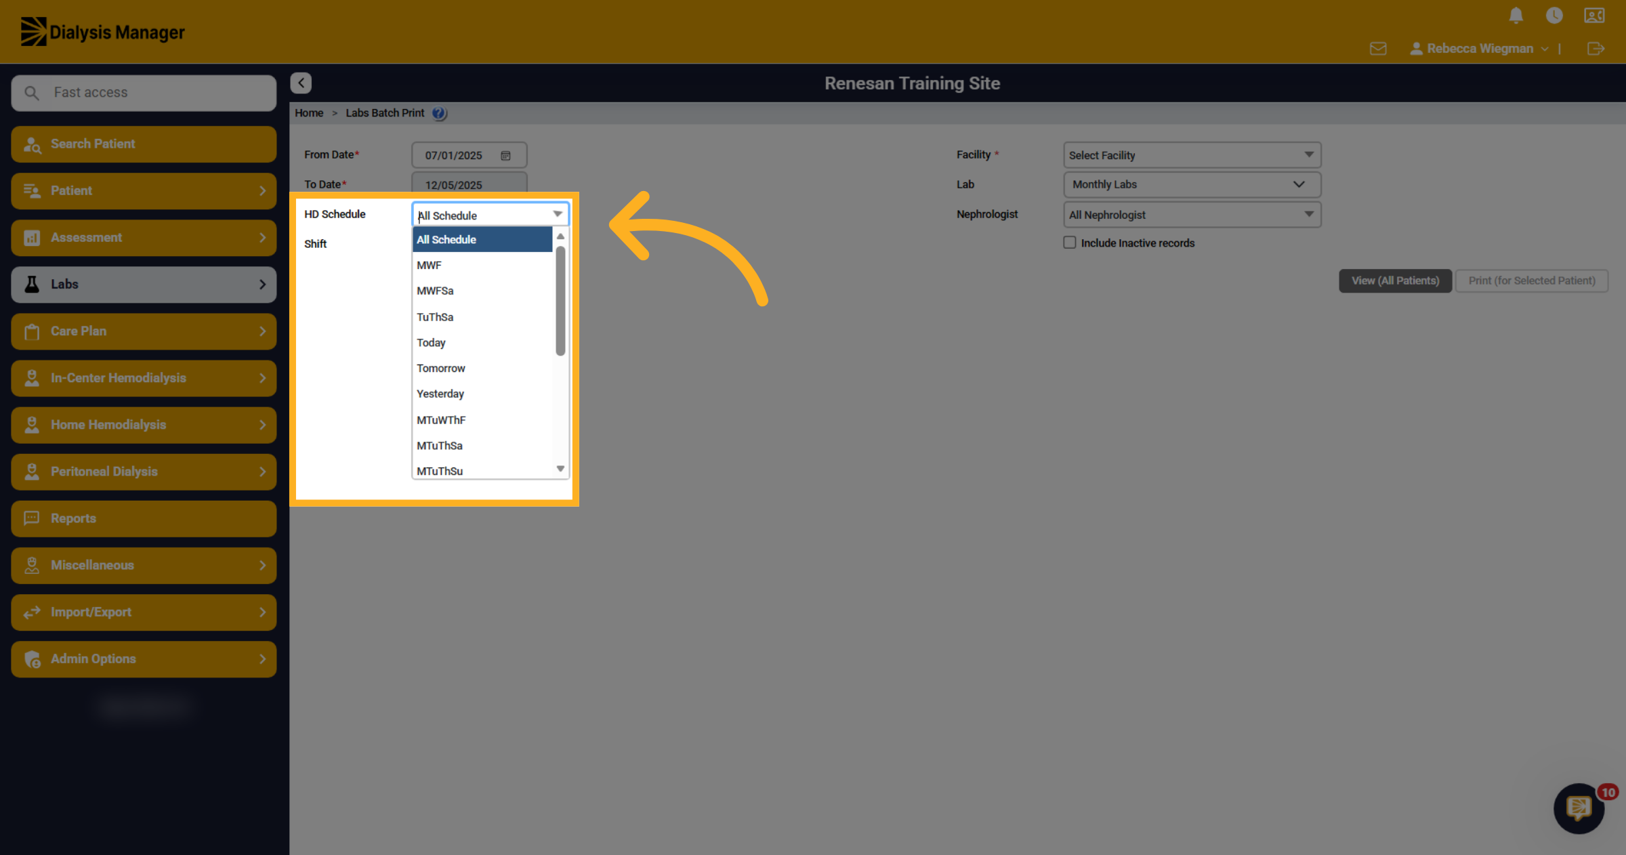Focus the Fast access search field
This screenshot has width=1626, height=855.
[x=144, y=93]
